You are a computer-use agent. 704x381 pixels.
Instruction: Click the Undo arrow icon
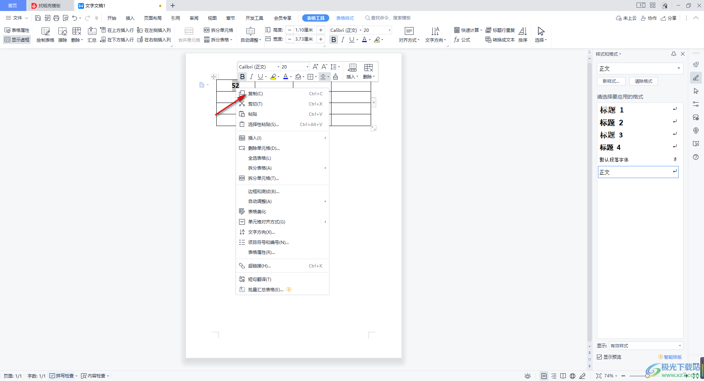coord(75,18)
